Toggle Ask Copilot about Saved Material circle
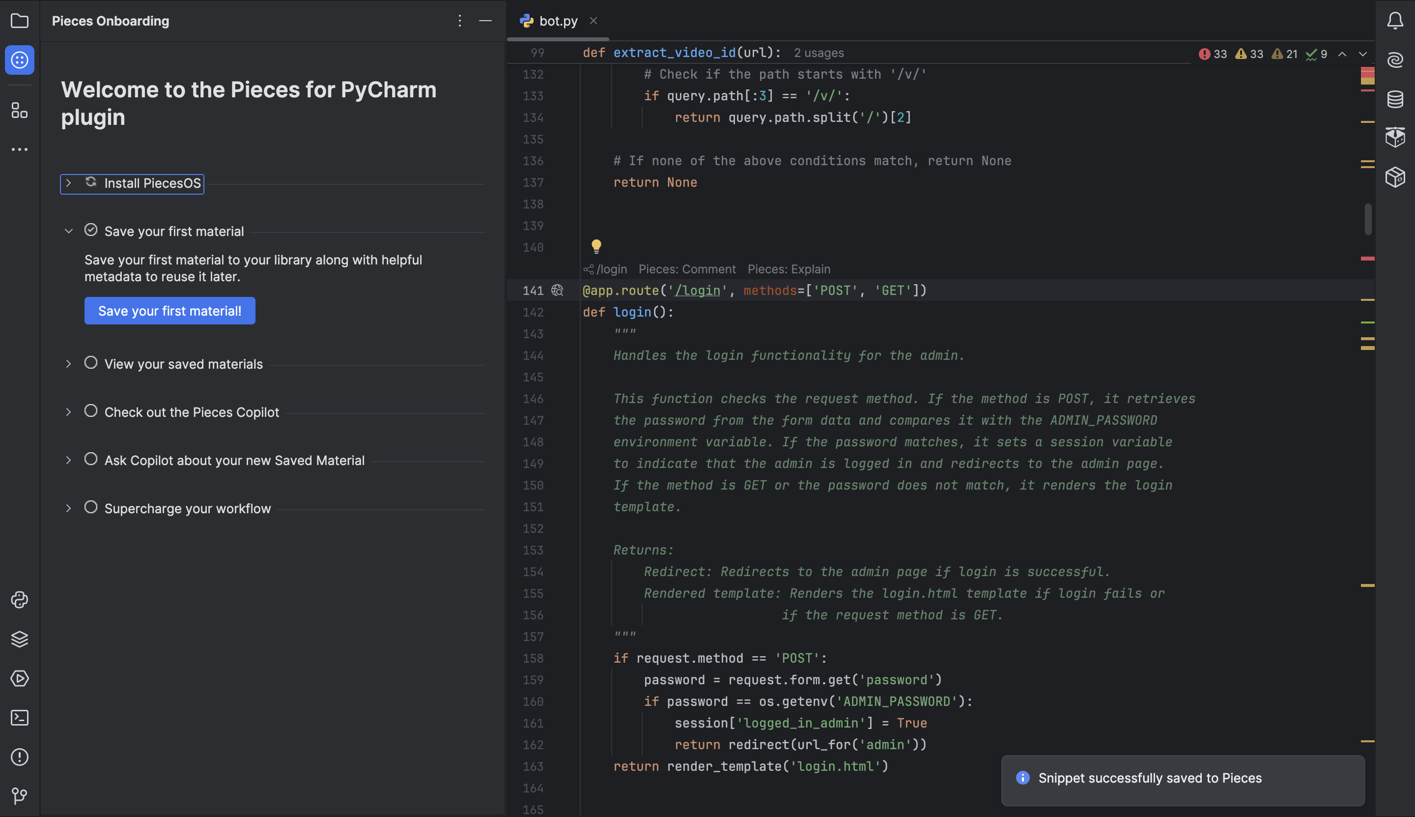 (x=91, y=459)
